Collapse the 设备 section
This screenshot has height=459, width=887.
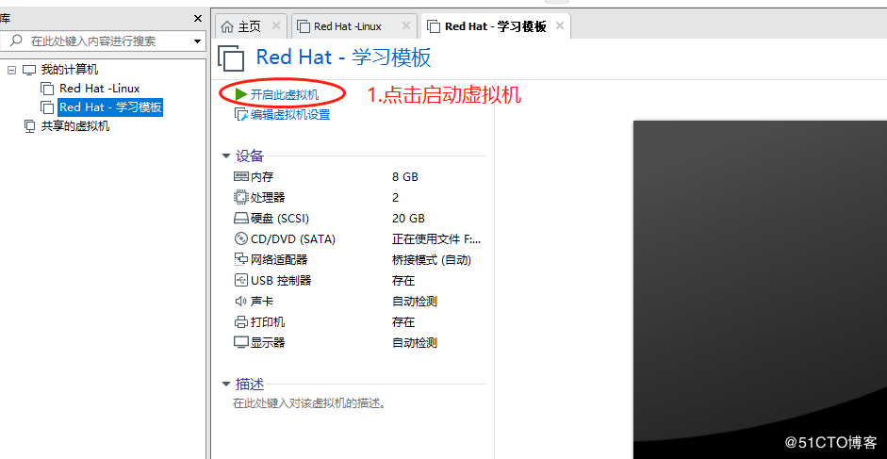pyautogui.click(x=226, y=156)
